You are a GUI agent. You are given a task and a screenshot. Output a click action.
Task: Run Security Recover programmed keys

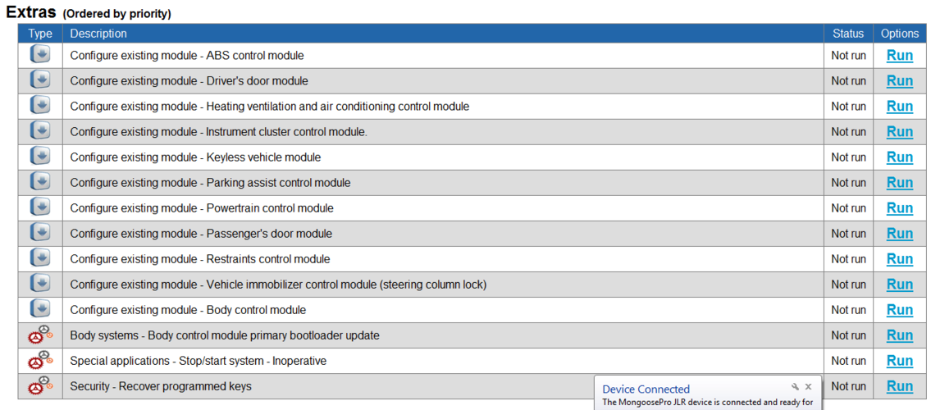tap(900, 386)
